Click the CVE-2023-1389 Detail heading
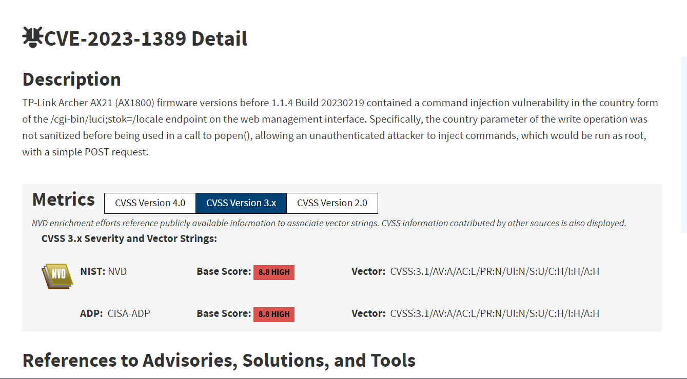Screen dimensions: 687x379 (146, 38)
